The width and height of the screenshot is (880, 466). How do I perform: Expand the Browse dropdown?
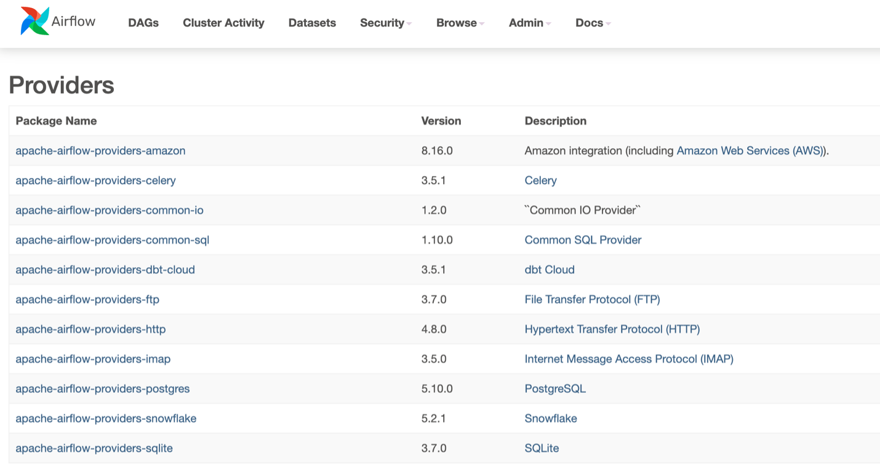pos(457,23)
